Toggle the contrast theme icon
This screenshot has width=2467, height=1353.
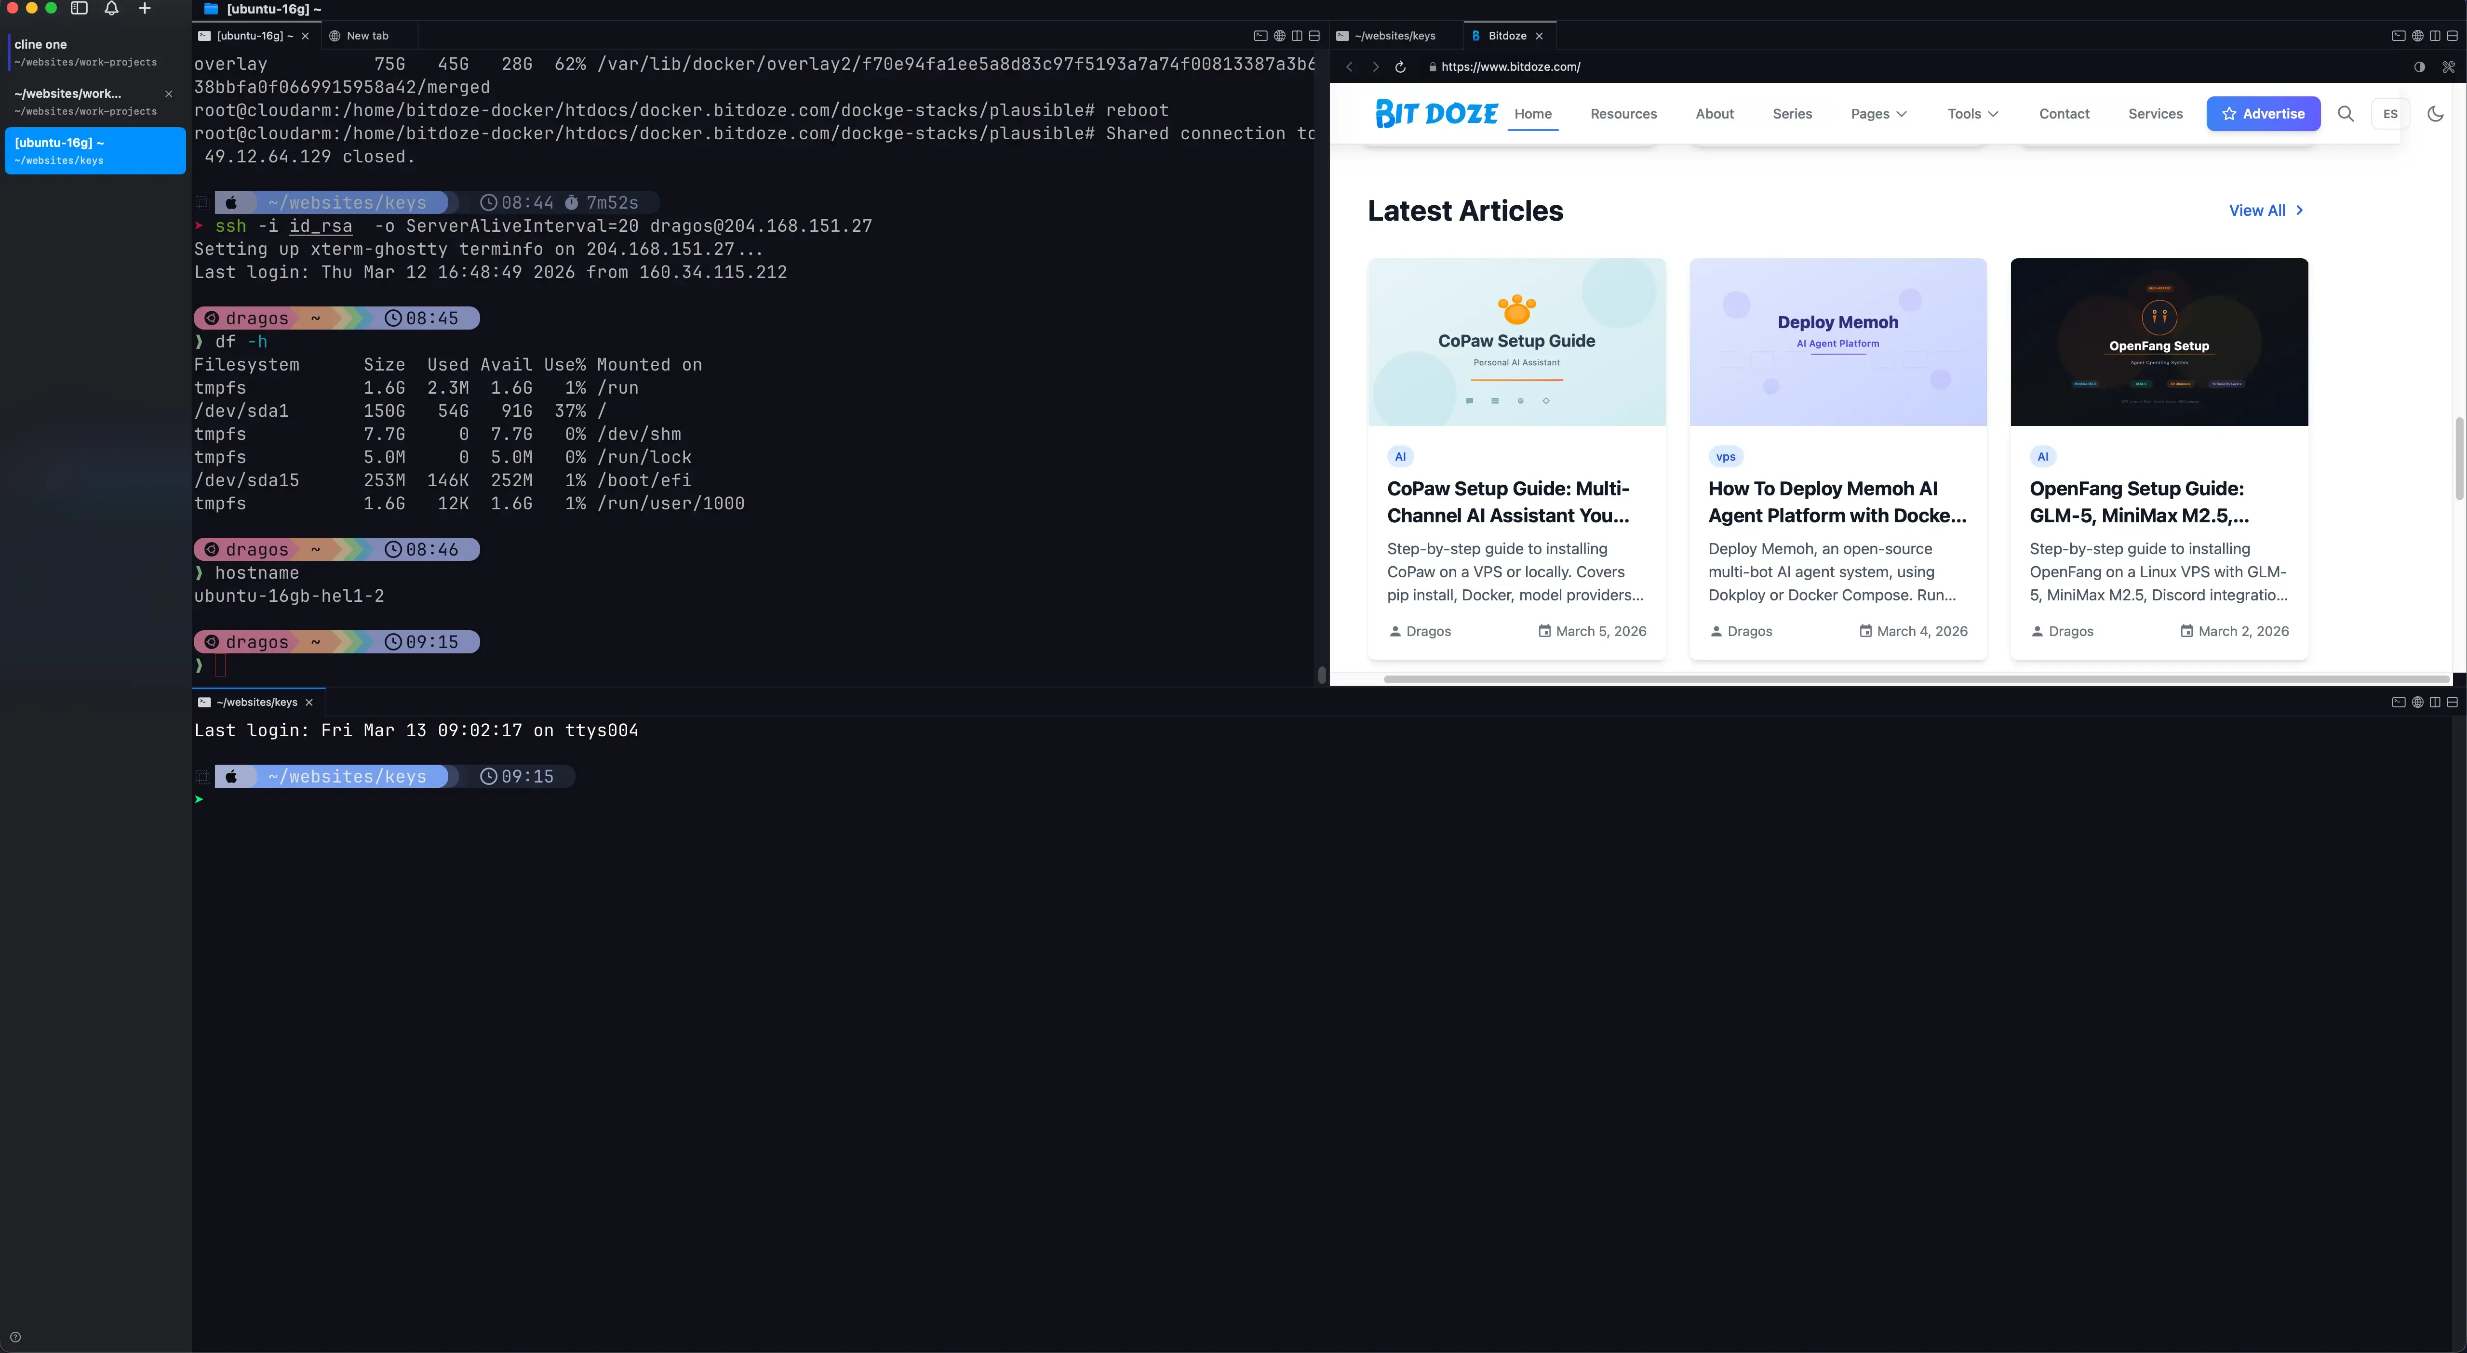pos(2419,67)
